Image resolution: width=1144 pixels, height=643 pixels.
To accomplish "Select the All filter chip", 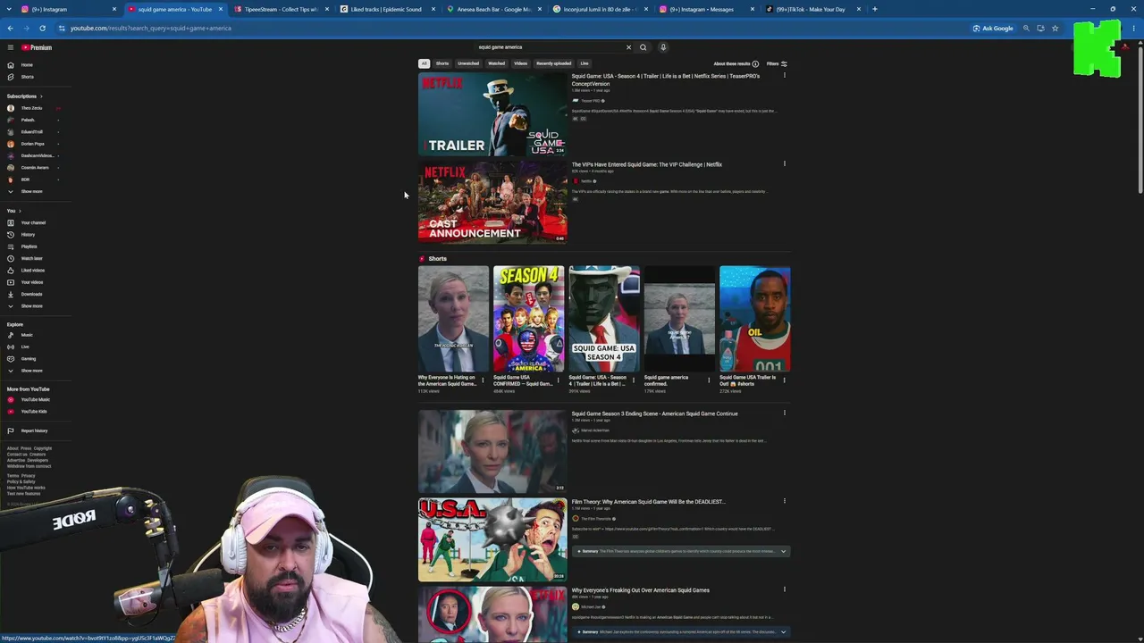I will coord(425,63).
